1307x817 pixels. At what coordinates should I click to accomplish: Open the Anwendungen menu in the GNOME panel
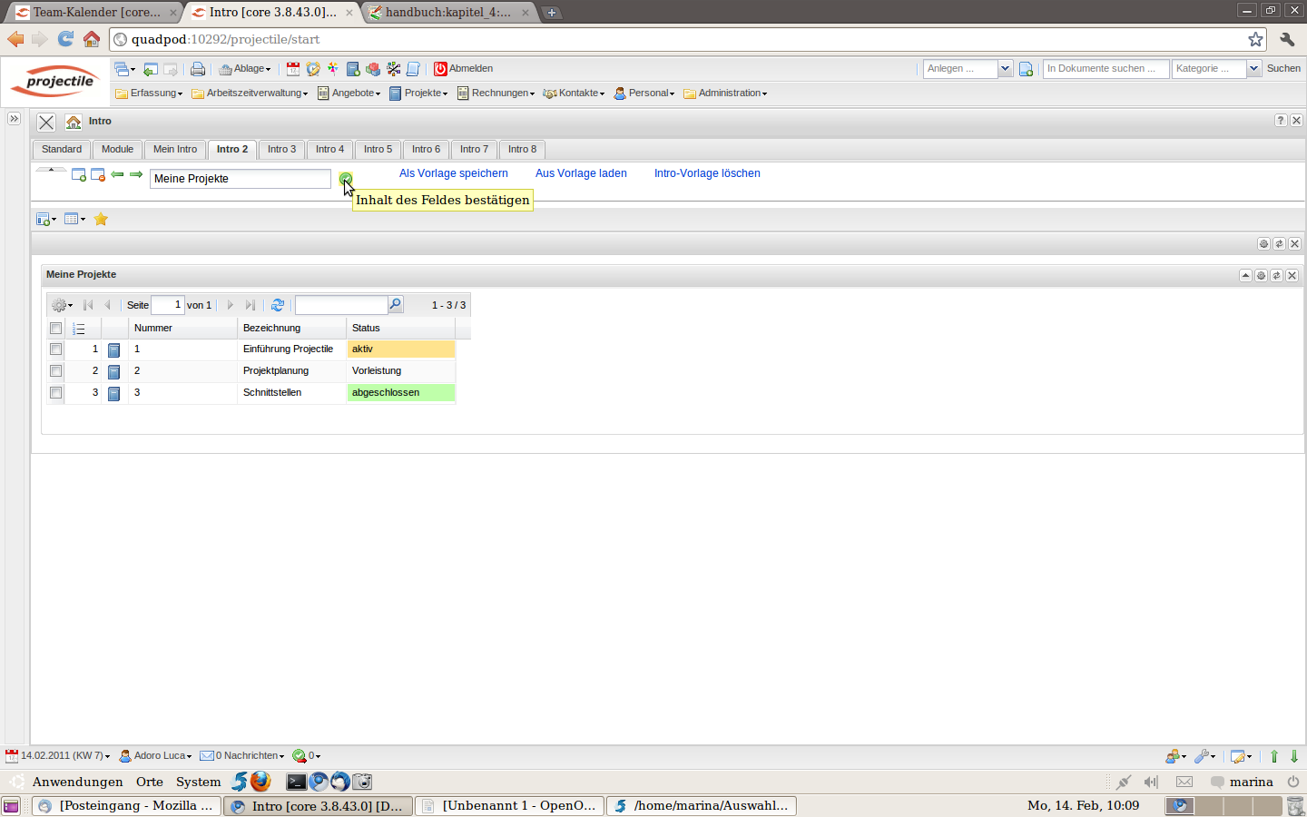click(77, 783)
